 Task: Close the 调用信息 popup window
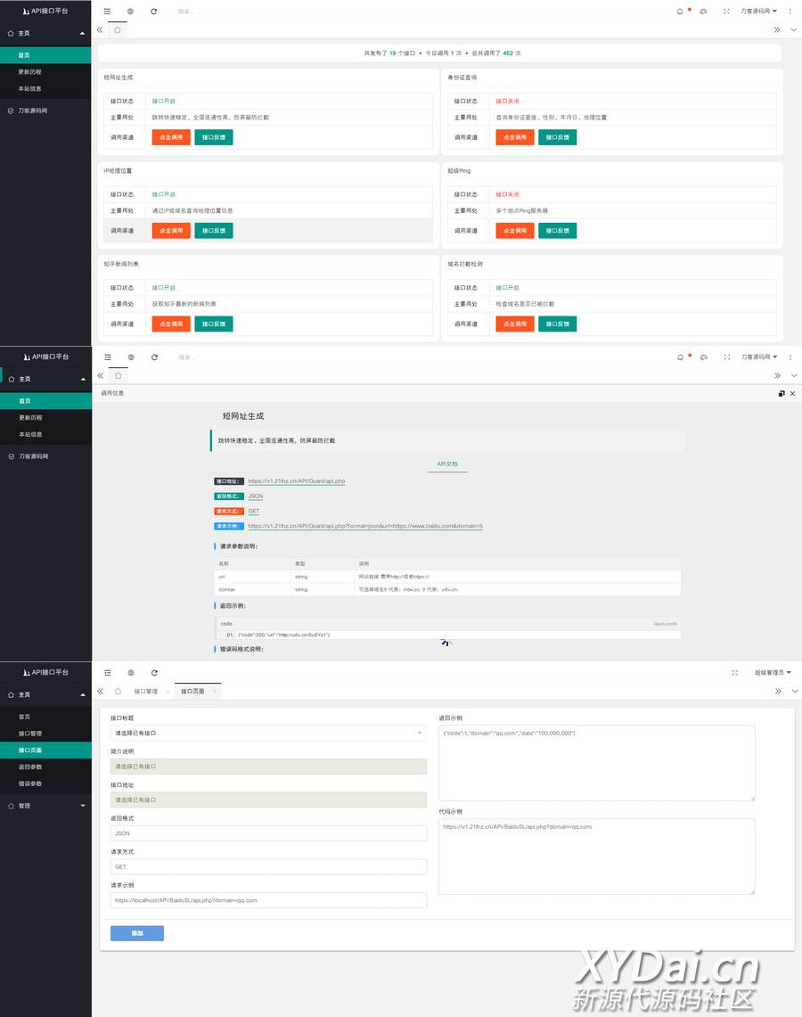792,393
